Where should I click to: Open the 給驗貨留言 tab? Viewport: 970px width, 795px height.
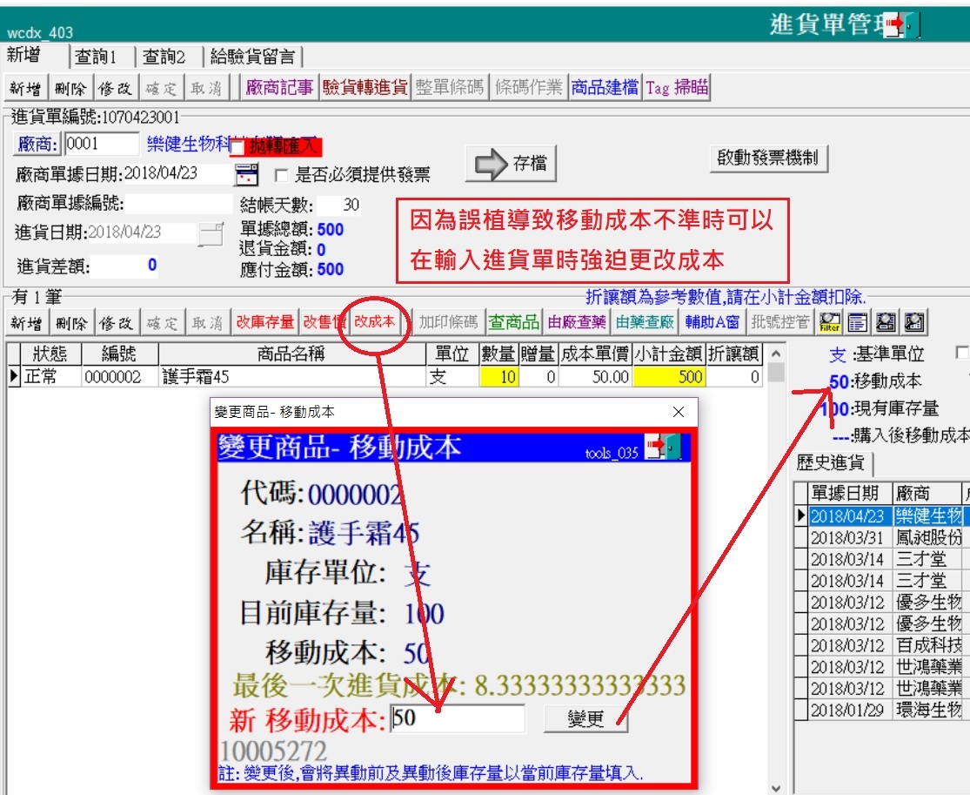252,57
